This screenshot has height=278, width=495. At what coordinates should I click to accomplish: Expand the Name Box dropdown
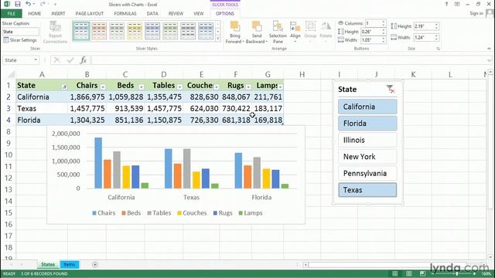[36, 60]
